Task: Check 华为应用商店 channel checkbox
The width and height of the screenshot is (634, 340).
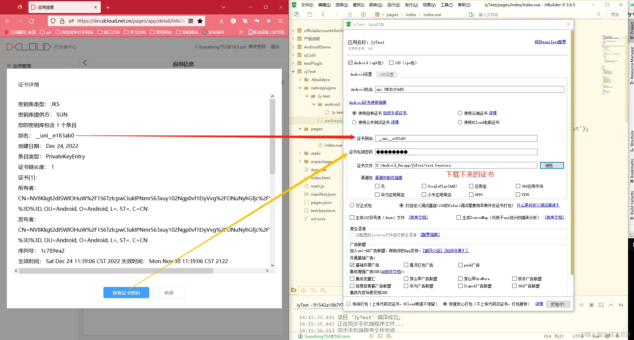Action: pyautogui.click(x=377, y=195)
